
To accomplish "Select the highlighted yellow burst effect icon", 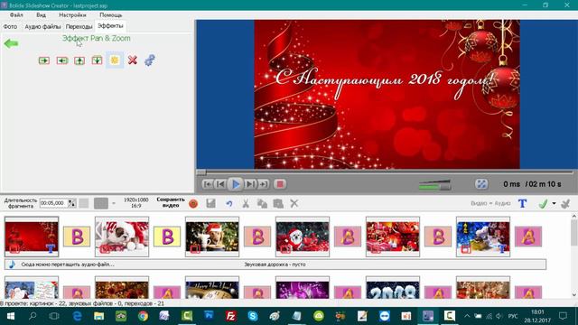I will (x=115, y=60).
